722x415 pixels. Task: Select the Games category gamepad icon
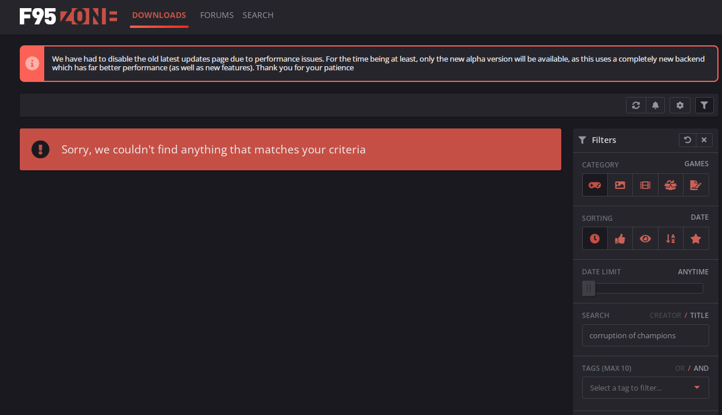coord(594,185)
